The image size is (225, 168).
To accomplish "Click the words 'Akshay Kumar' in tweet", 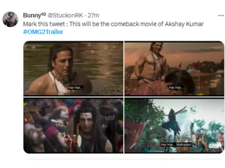I will click(x=184, y=24).
